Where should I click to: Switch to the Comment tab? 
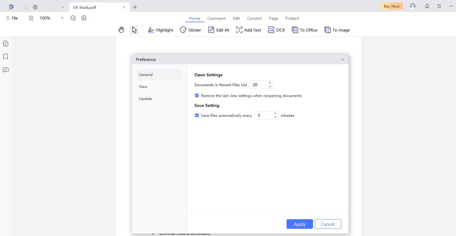point(216,18)
